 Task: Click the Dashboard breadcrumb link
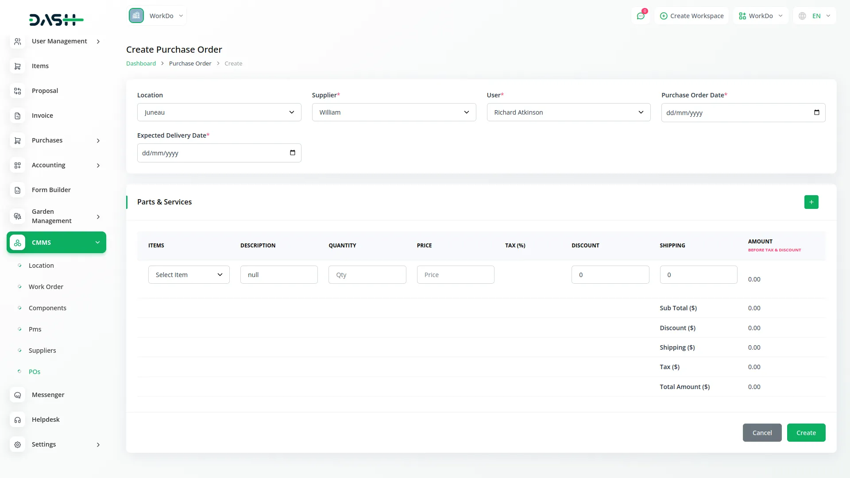click(x=141, y=63)
